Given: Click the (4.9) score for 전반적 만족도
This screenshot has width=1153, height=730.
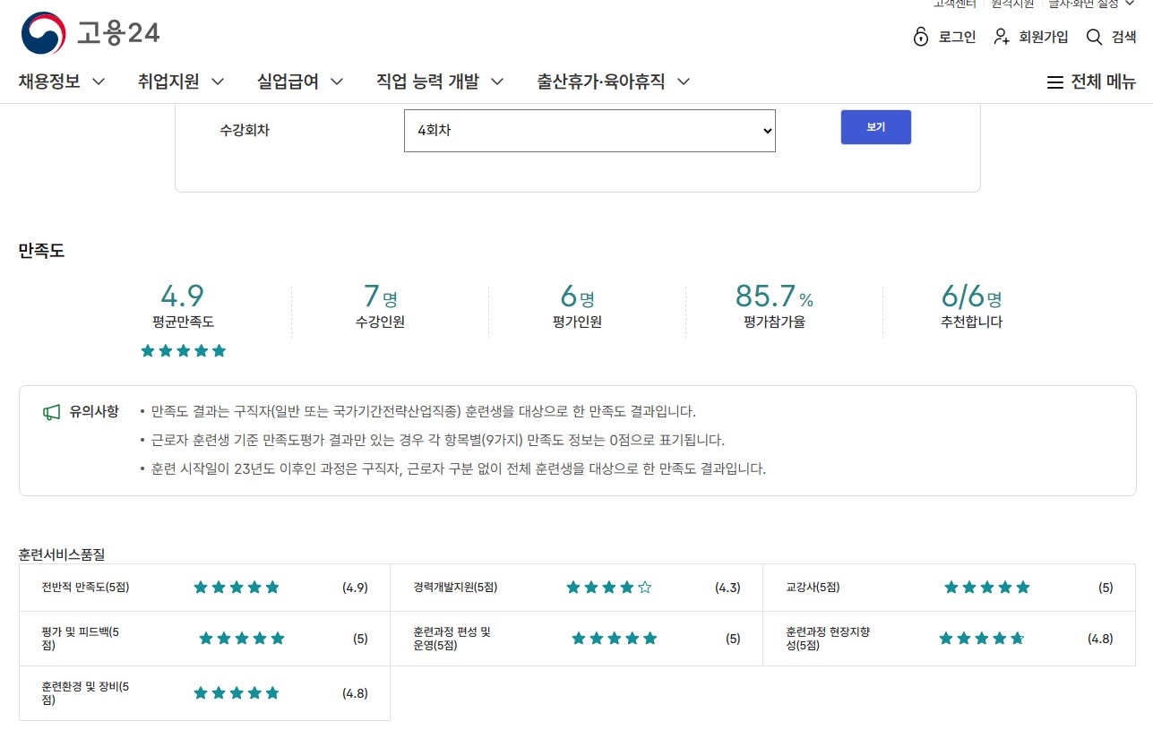Looking at the screenshot, I should (355, 588).
